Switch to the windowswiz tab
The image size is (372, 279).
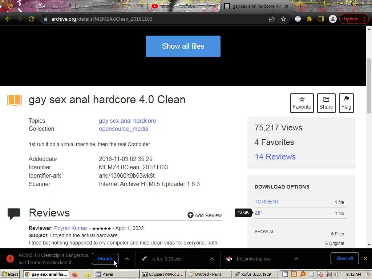point(109,6)
